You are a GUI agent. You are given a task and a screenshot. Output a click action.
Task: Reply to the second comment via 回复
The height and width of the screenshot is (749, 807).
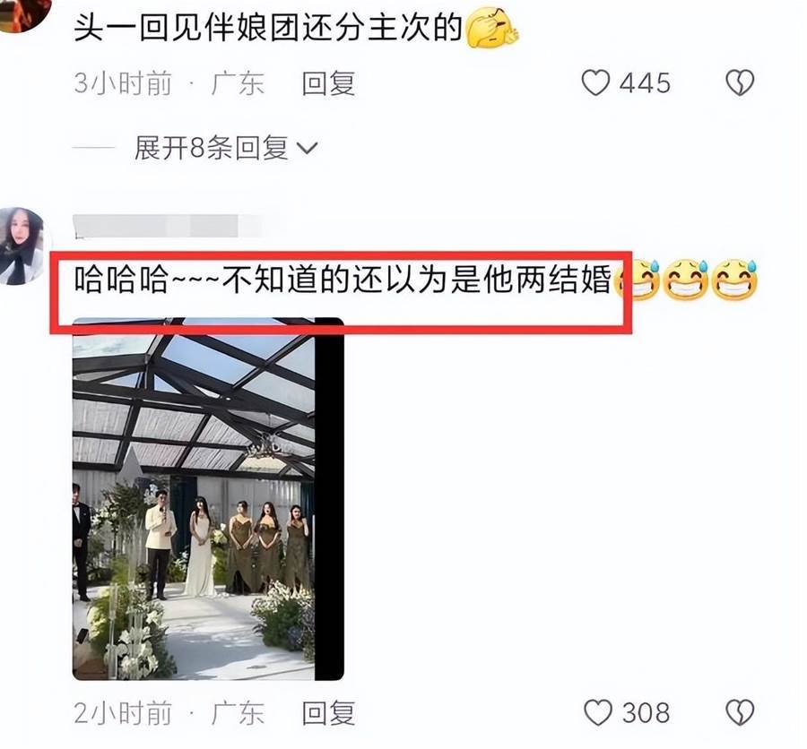tap(328, 713)
